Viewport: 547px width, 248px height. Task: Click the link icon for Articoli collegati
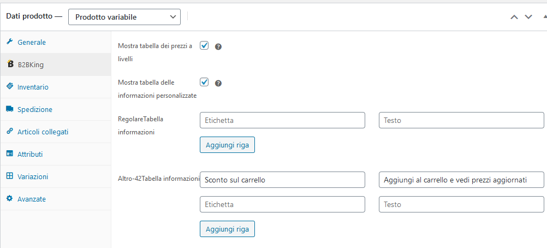[9, 131]
